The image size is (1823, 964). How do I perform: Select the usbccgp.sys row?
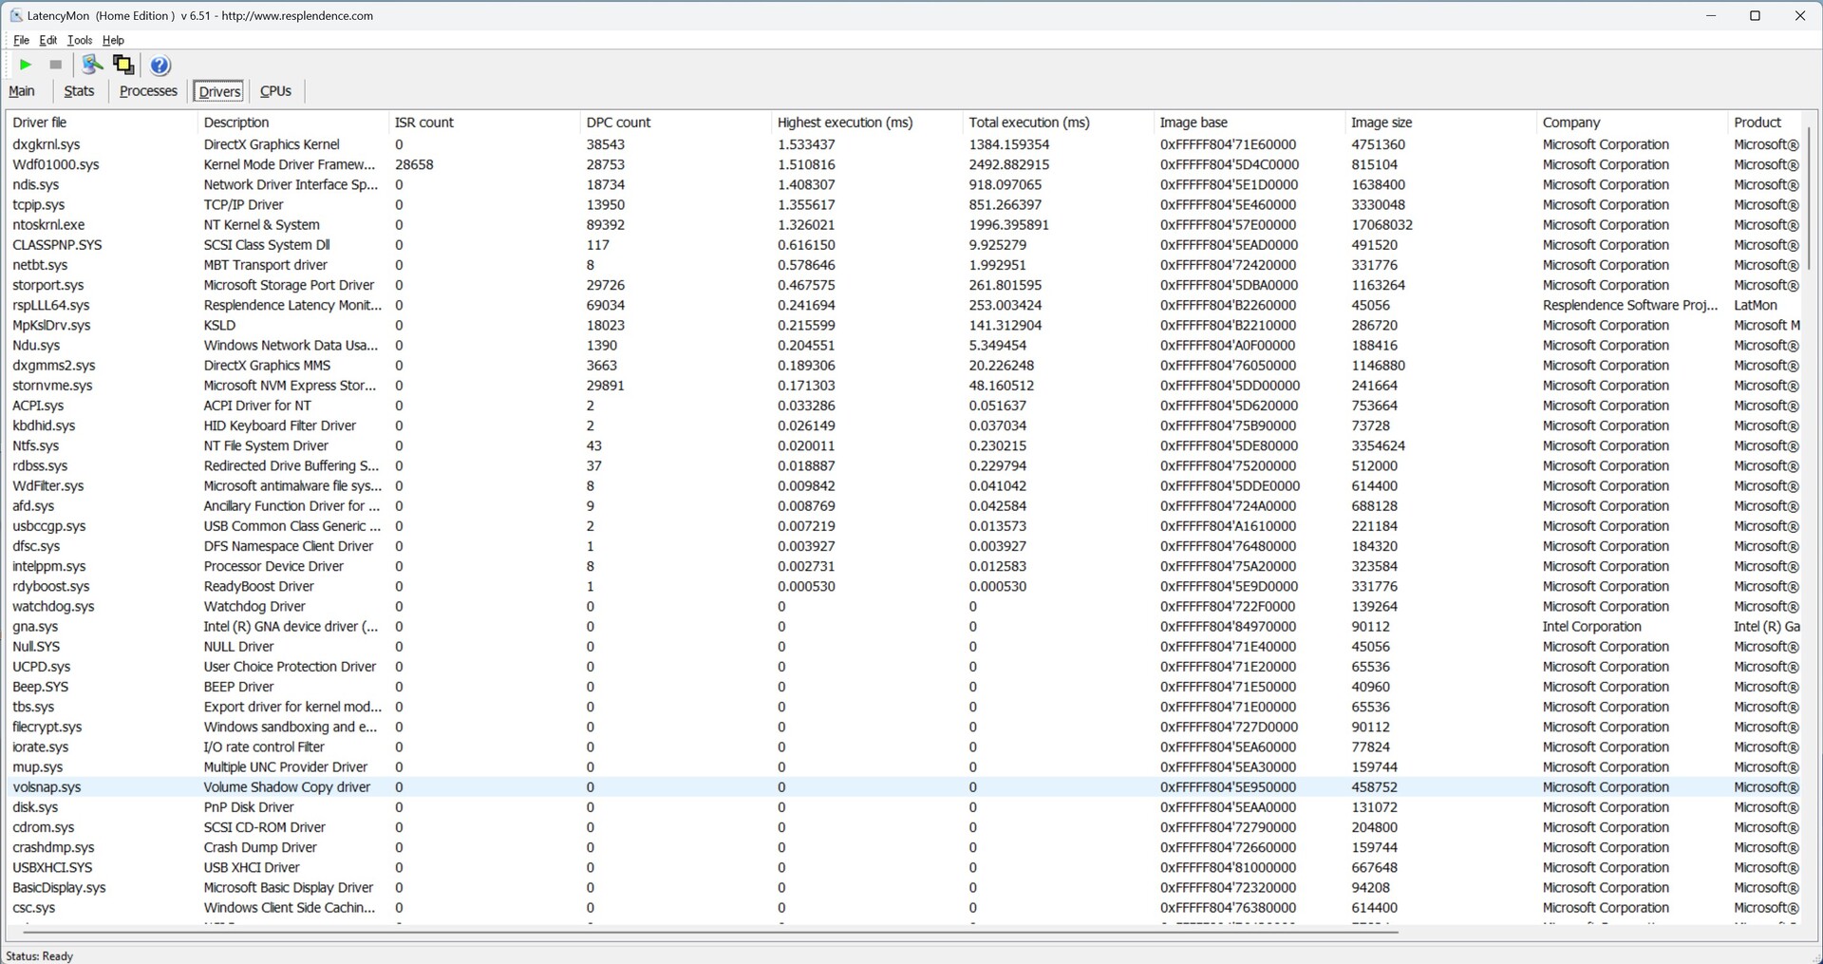[905, 526]
